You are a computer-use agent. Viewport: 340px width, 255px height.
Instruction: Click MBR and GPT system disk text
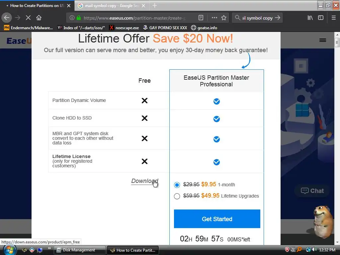coord(83,138)
